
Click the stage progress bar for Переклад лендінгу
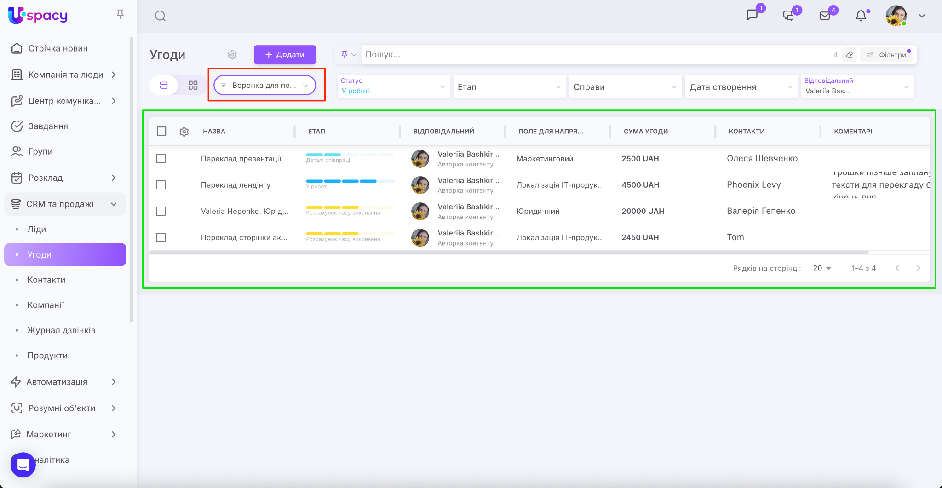coord(350,181)
